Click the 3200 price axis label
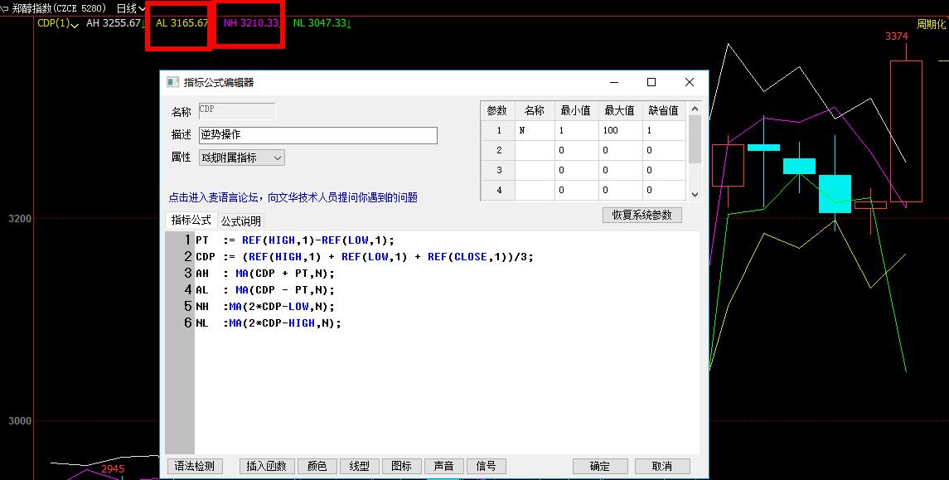Viewport: 949px width, 480px height. 20,219
